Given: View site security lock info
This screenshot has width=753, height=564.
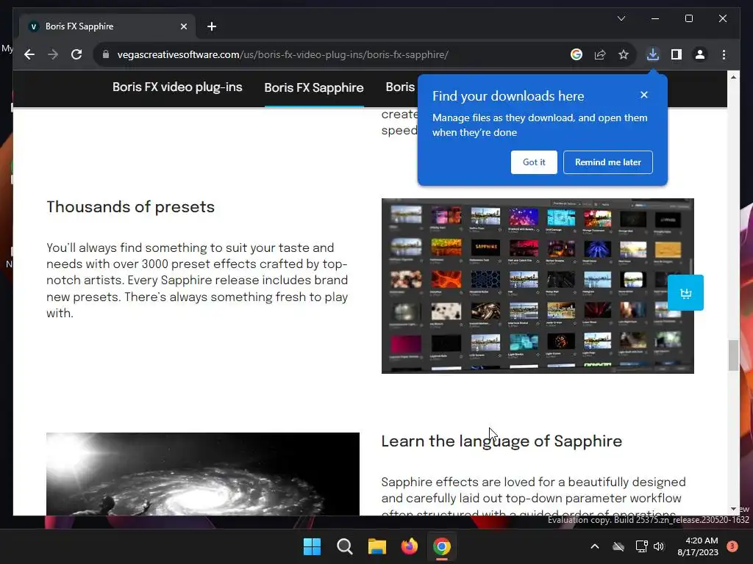Looking at the screenshot, I should coord(106,54).
